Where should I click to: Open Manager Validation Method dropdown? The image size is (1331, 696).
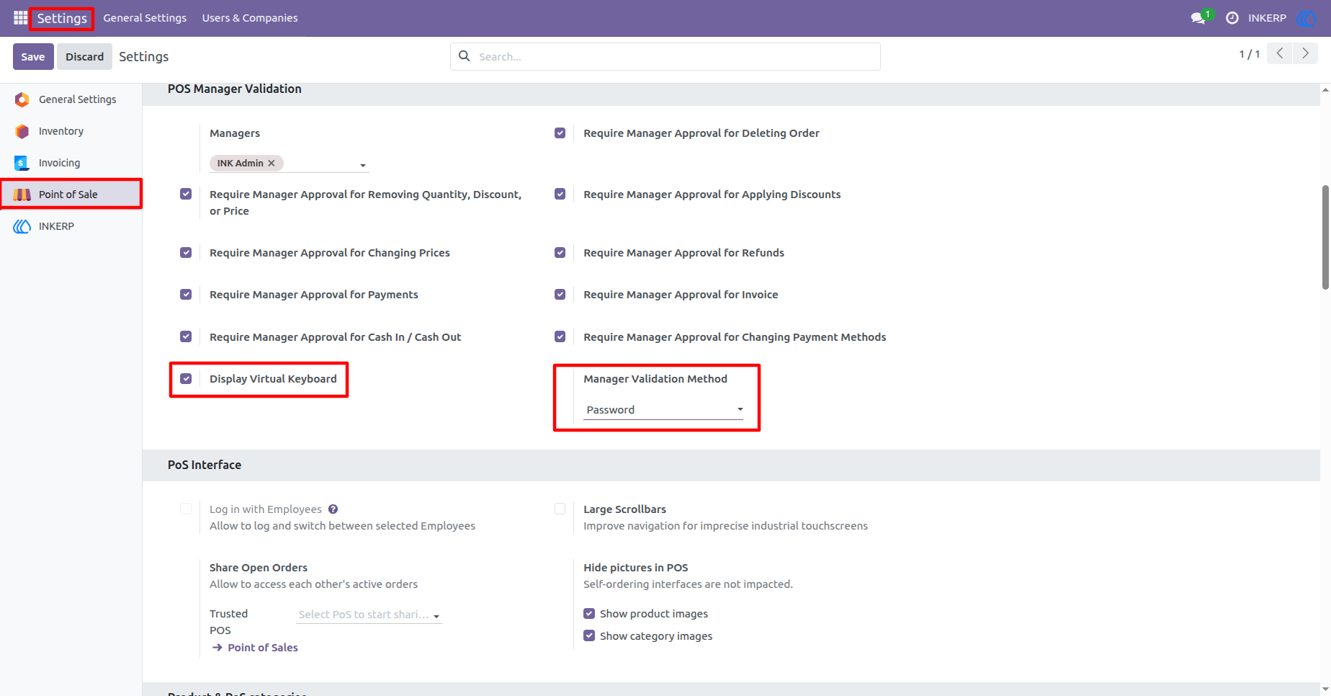coord(664,410)
